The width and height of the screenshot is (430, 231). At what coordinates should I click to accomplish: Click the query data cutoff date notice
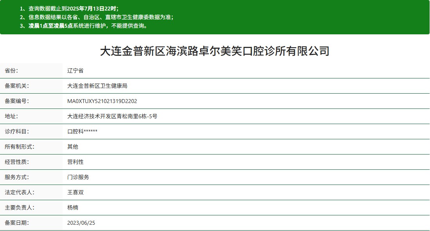pyautogui.click(x=69, y=8)
